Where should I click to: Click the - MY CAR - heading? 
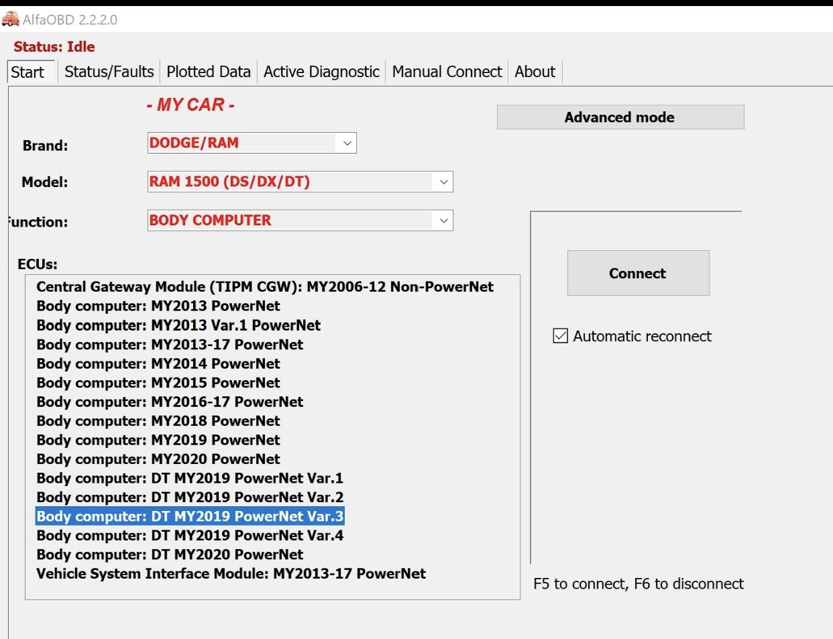[x=190, y=105]
